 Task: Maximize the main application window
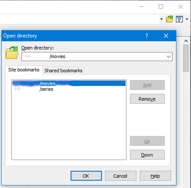161,6
